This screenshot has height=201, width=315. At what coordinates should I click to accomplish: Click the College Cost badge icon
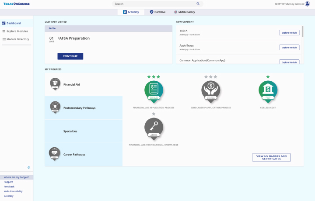point(268,90)
